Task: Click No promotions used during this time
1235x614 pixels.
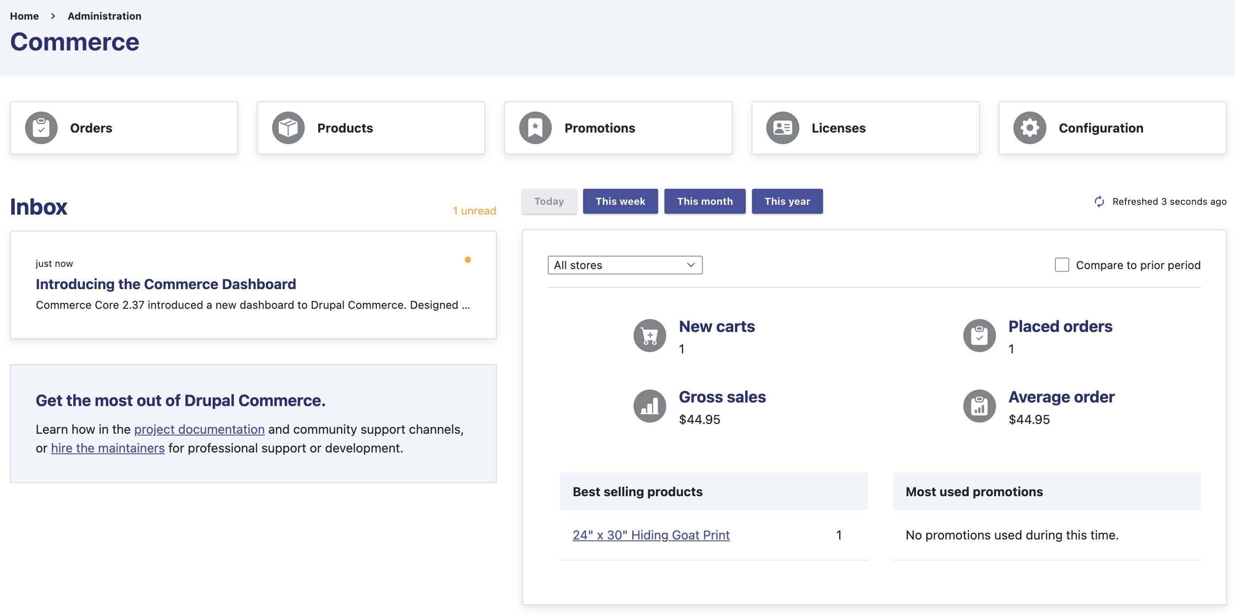Action: click(1012, 535)
